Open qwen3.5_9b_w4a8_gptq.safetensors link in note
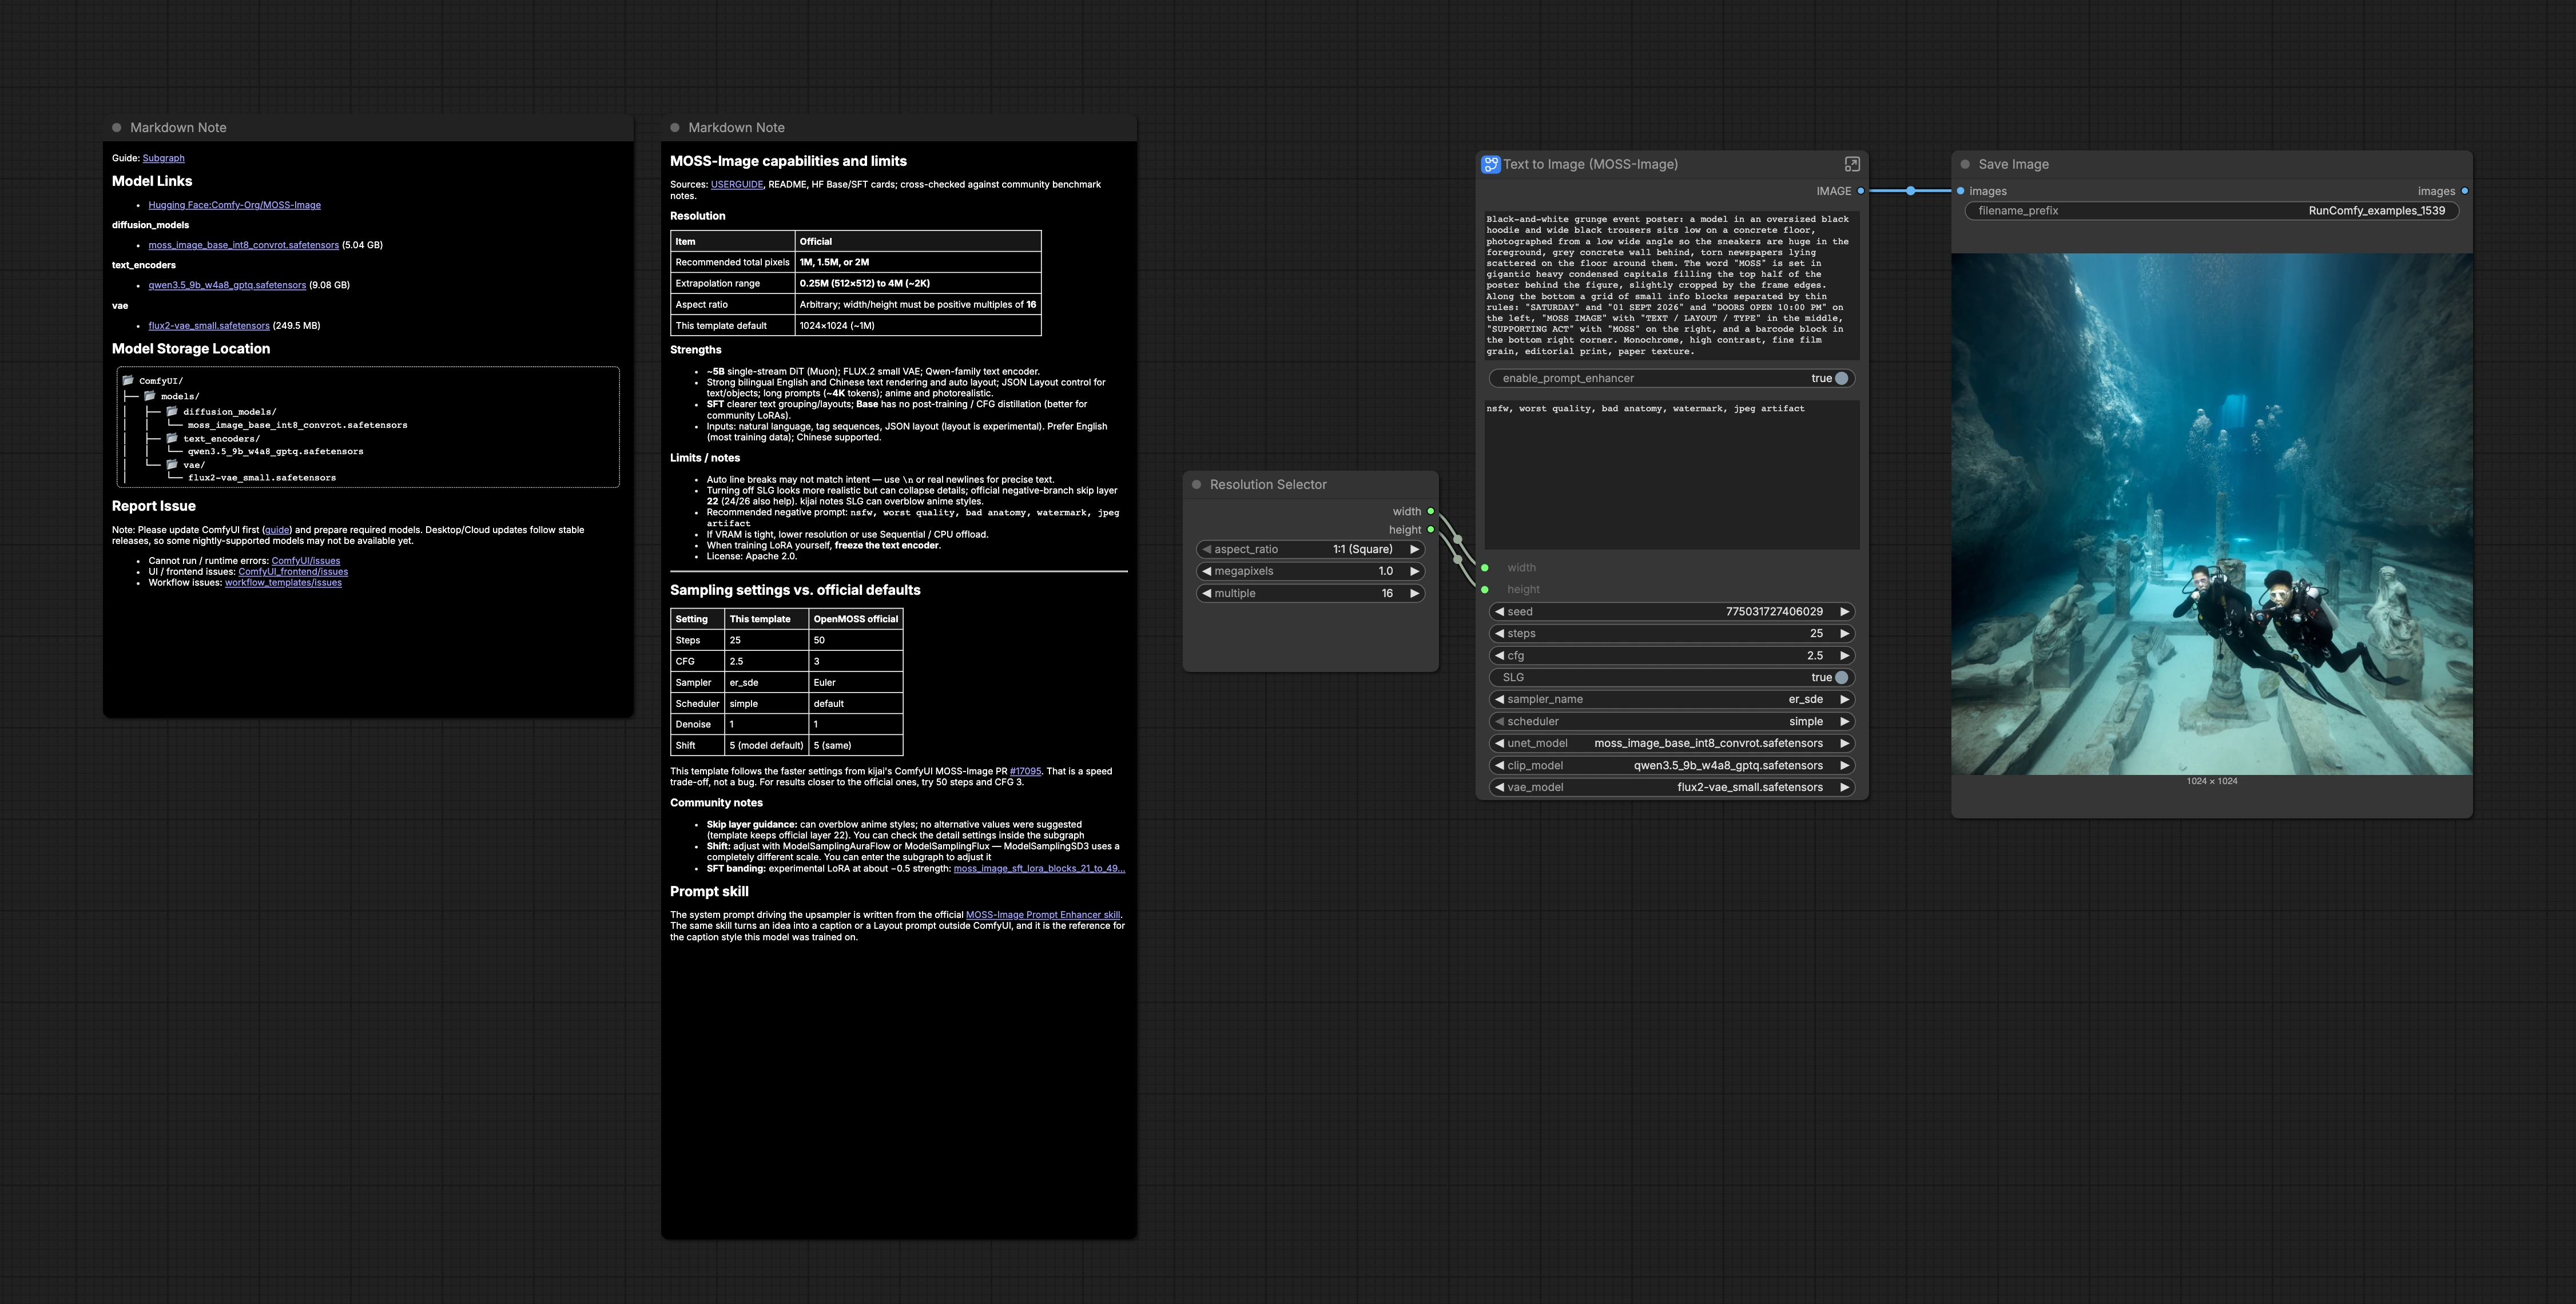 [x=227, y=285]
